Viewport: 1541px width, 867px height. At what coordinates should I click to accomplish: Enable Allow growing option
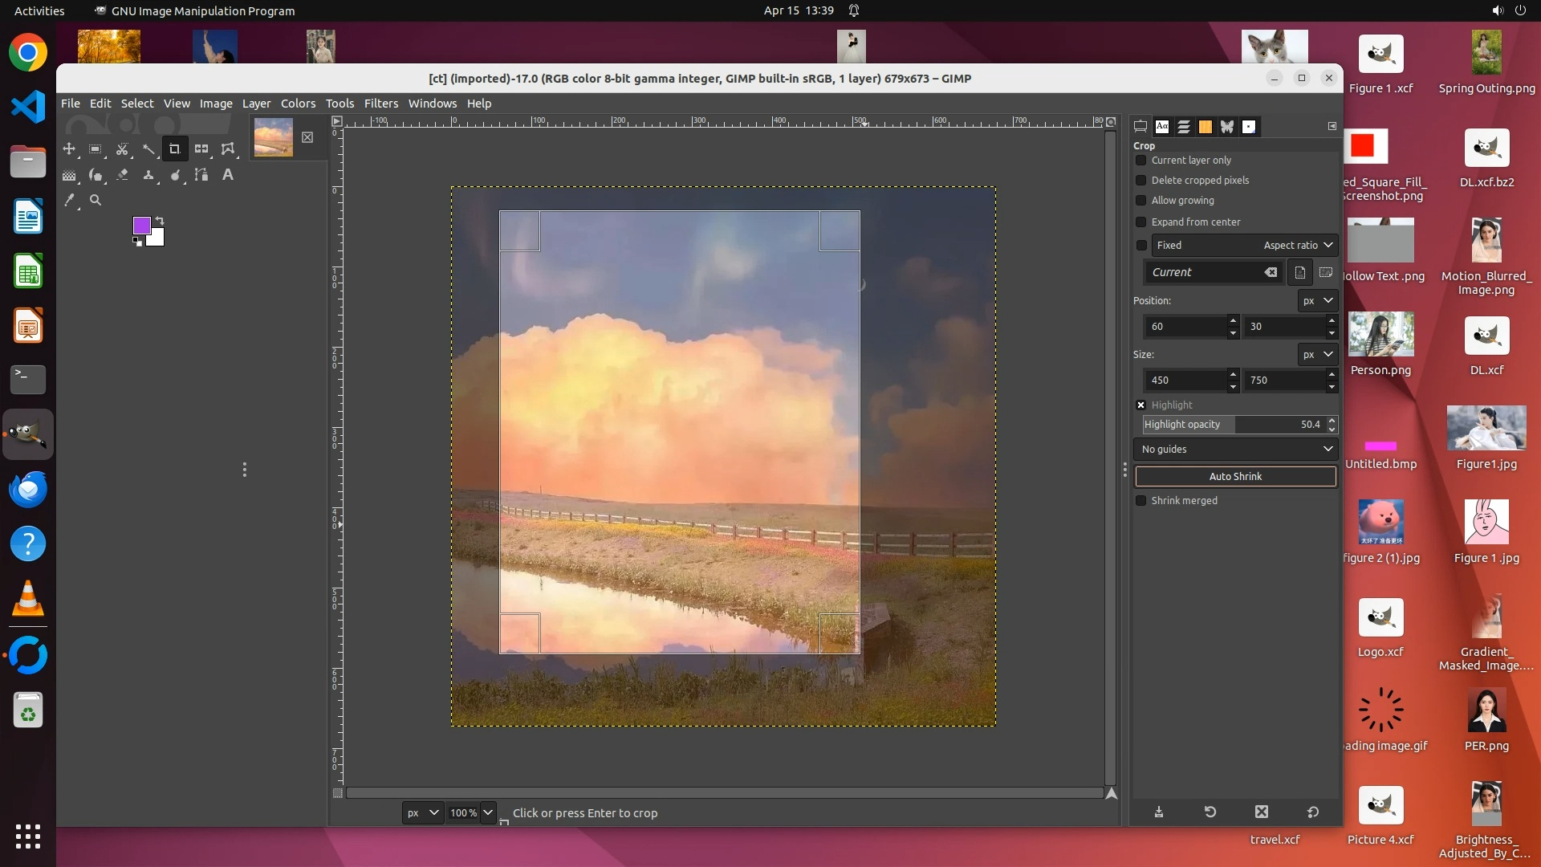1141,201
